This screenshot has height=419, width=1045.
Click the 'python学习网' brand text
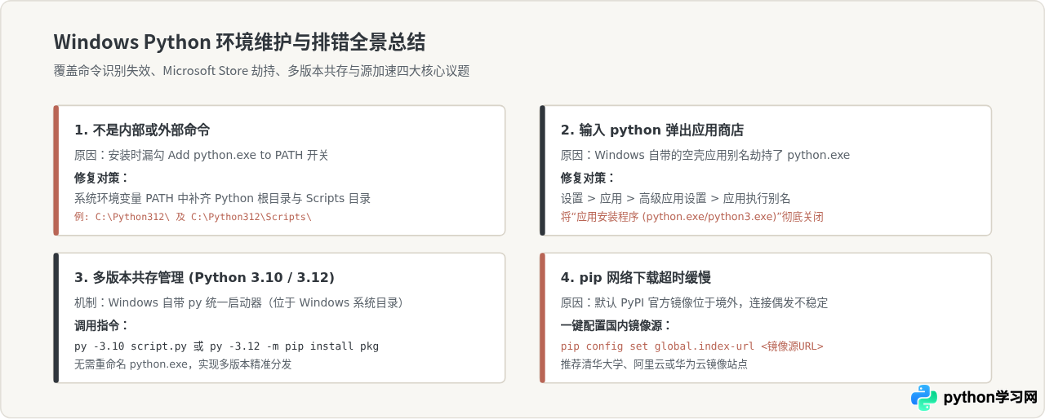(x=990, y=398)
